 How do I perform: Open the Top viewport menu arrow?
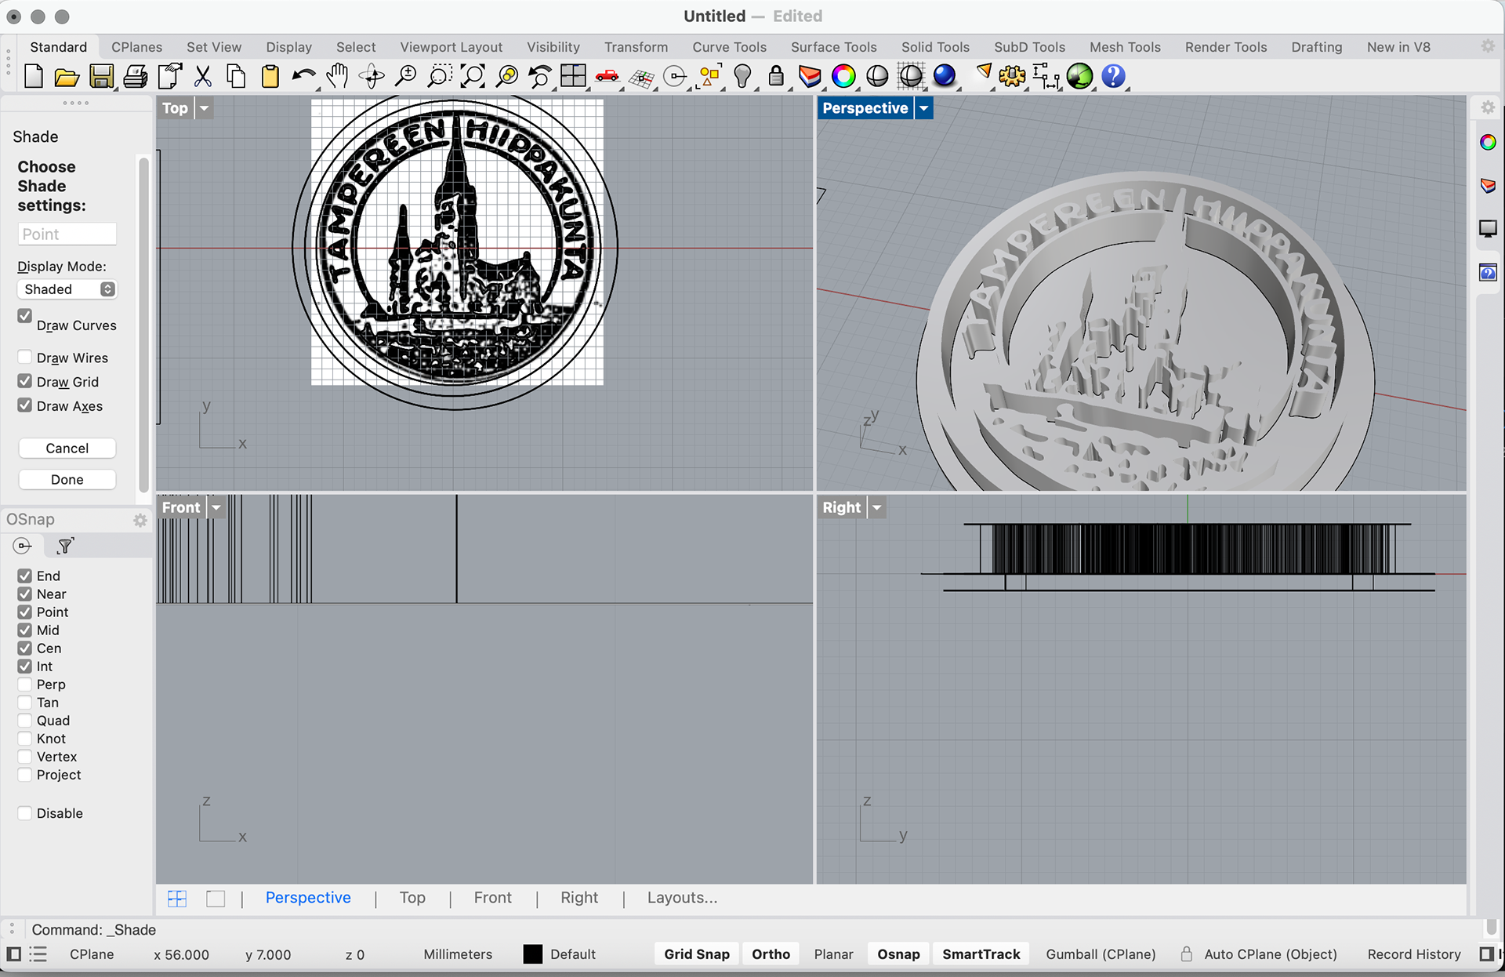[x=204, y=108]
